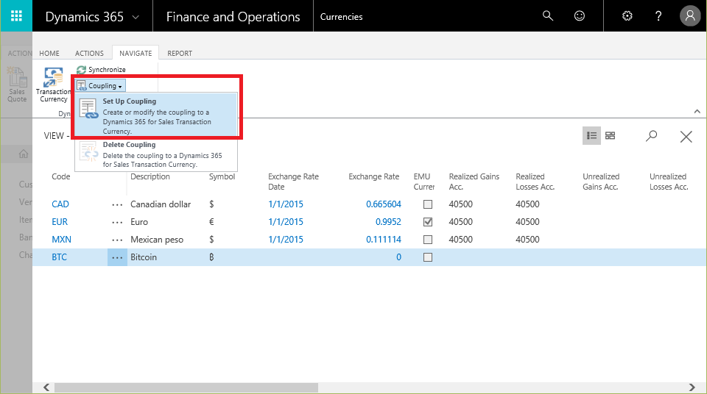Click the Realized Gains Acc. column header
This screenshot has height=394, width=707.
474,182
